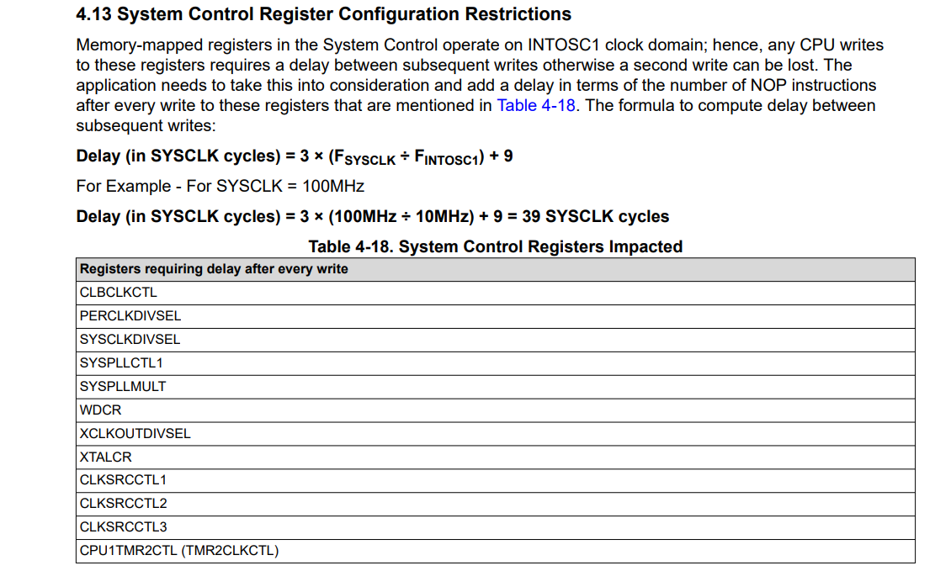Viewport: 935px width, 571px height.
Task: Select the WDCR register row
Action: click(101, 410)
